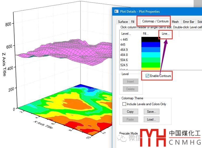Check Include Levels and Colors Only
The width and height of the screenshot is (202, 148).
click(124, 104)
